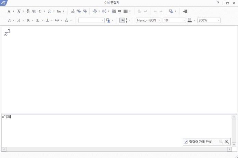
Task: Zoom in the script input pane
Action: click(227, 142)
